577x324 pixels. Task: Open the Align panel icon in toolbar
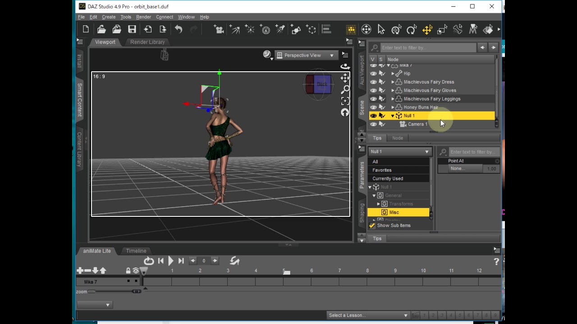[327, 30]
